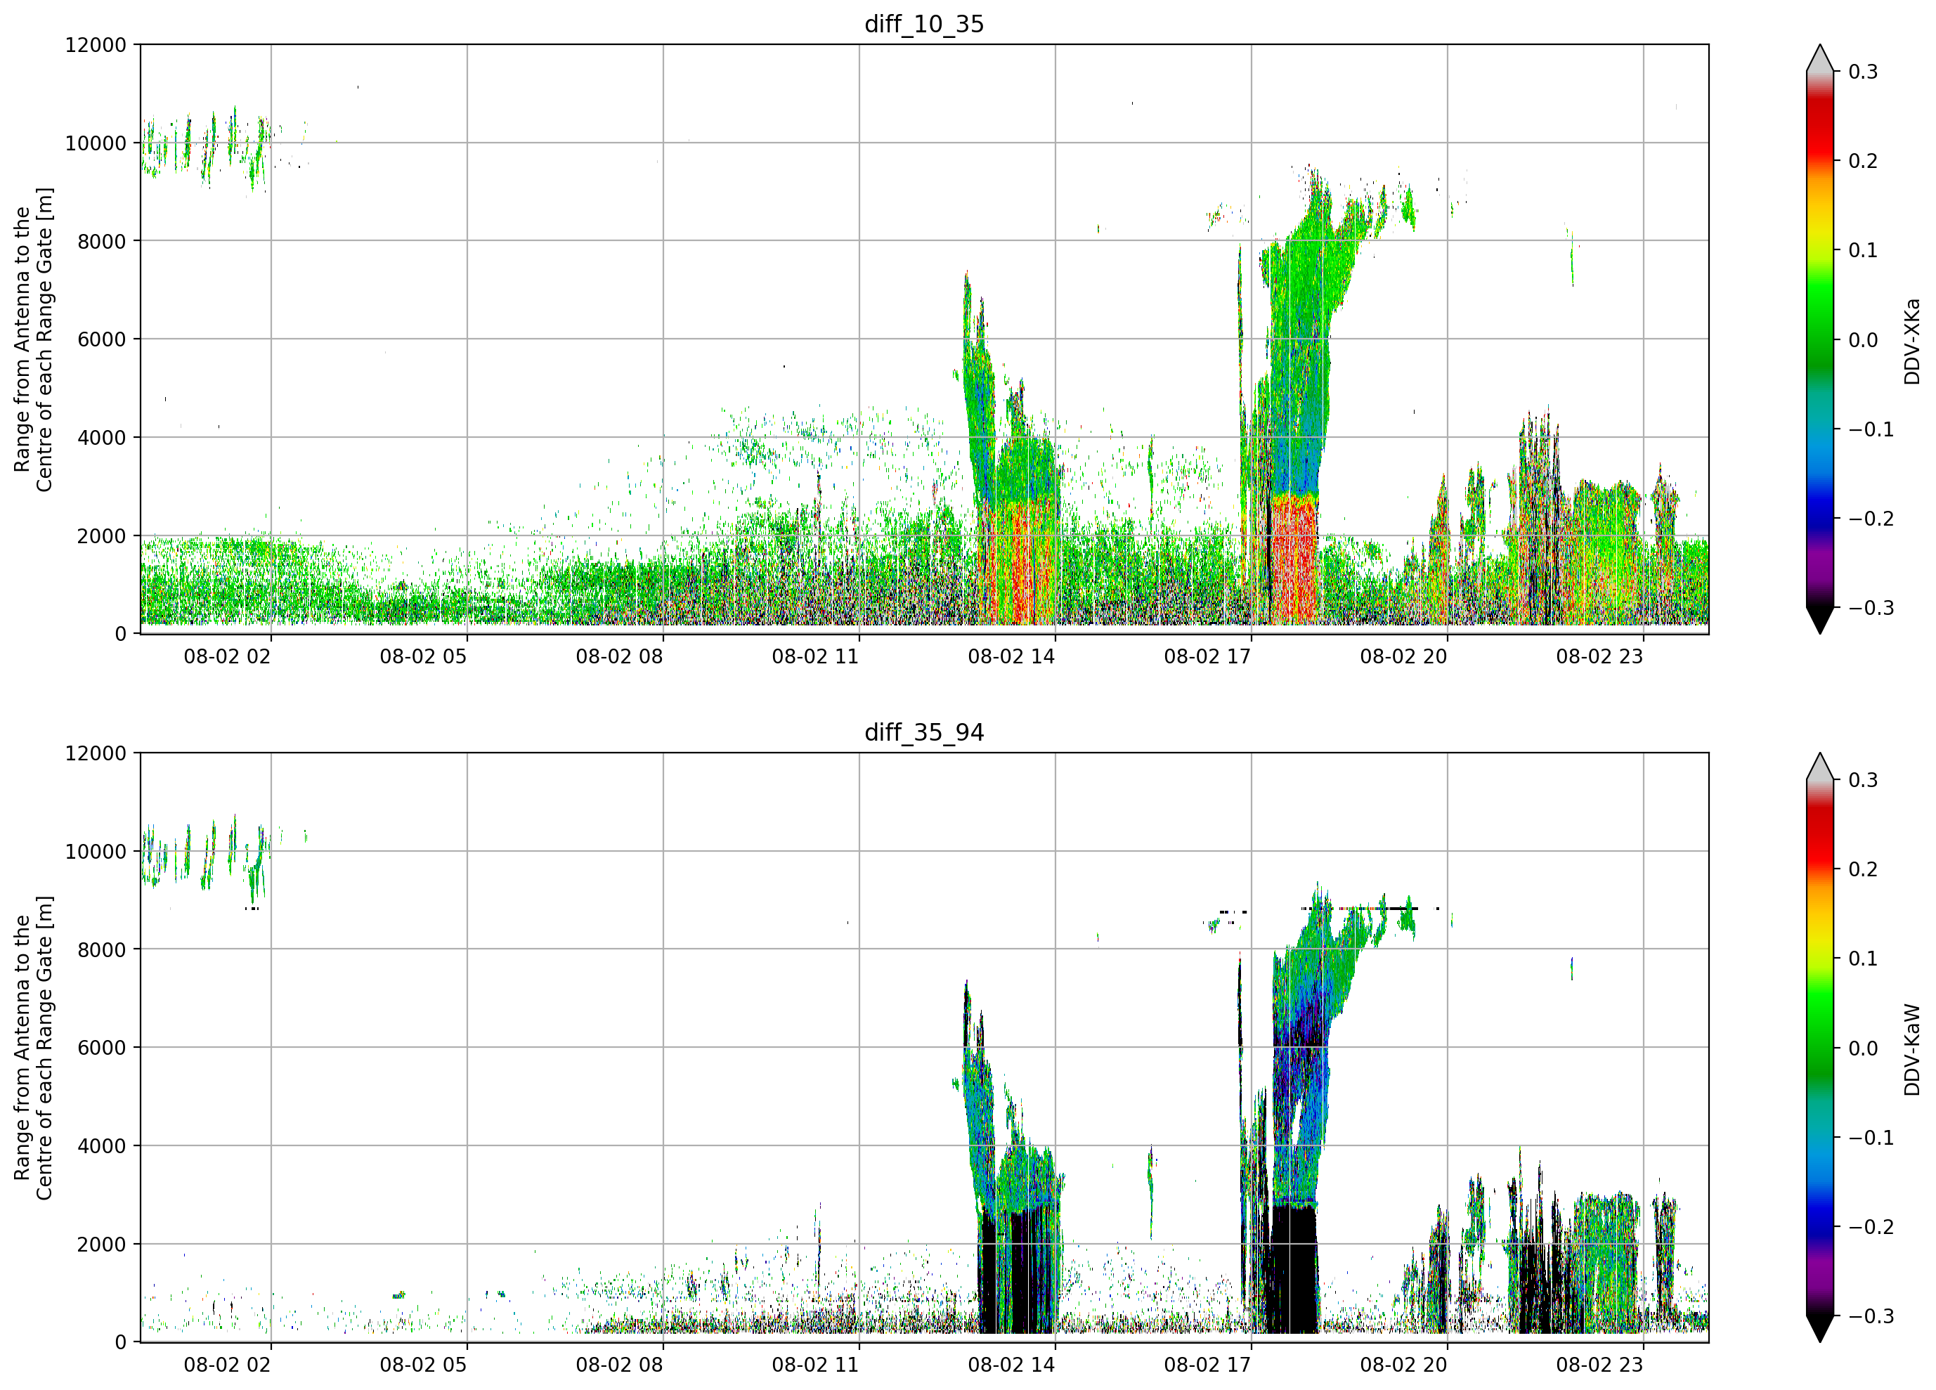Click the y-axis label of the diff_10_35 plot
The image size is (1936, 1390).
click(33, 340)
